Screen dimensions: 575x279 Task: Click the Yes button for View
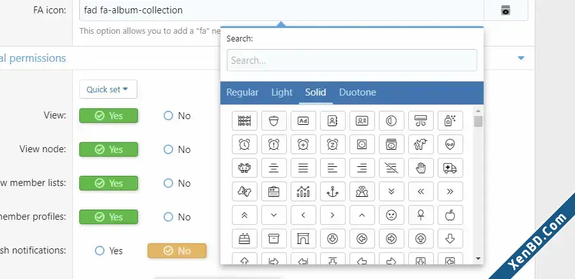(109, 115)
